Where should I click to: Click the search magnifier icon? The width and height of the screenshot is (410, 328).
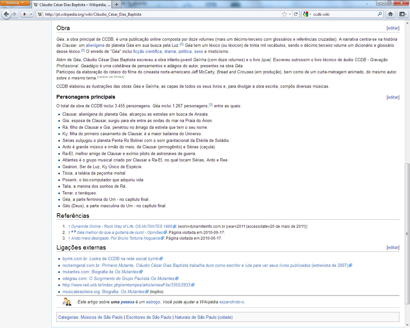pos(380,14)
